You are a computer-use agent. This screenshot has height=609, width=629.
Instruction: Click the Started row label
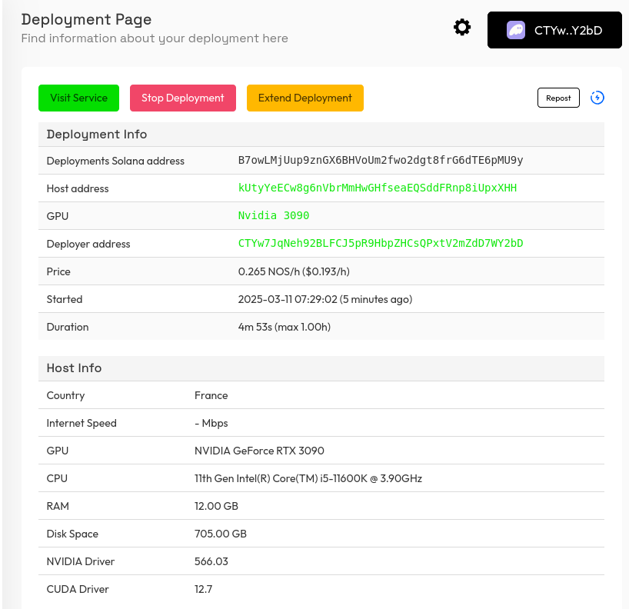click(x=65, y=299)
